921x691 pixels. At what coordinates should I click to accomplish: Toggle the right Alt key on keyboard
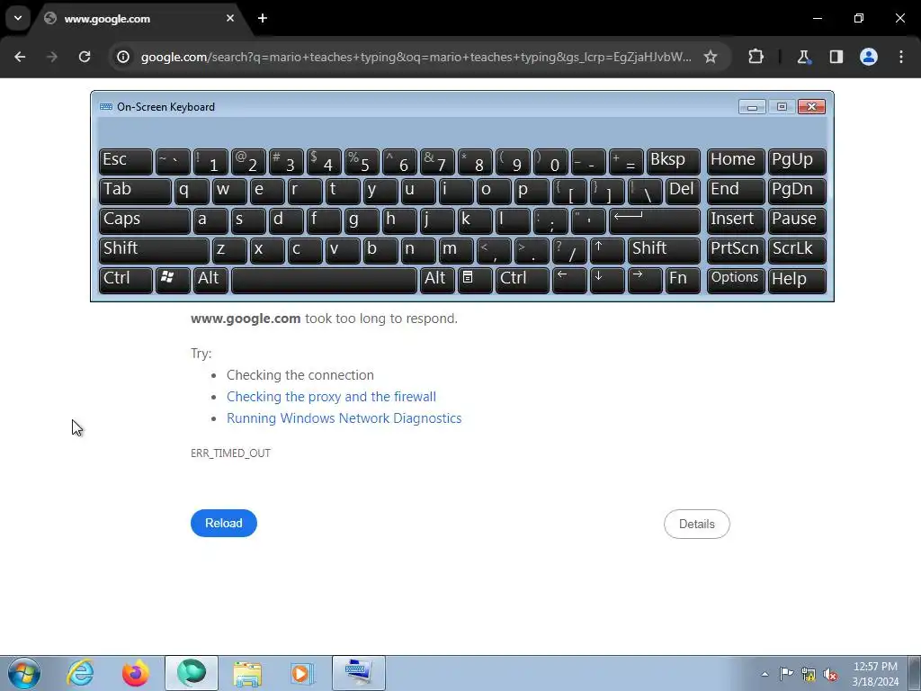click(x=437, y=280)
